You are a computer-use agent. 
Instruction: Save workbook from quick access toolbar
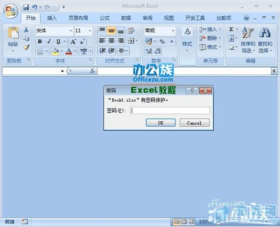[26, 7]
